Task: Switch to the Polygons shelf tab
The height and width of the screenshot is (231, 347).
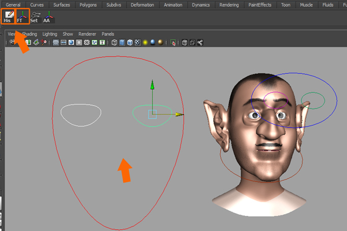Action: pyautogui.click(x=88, y=5)
